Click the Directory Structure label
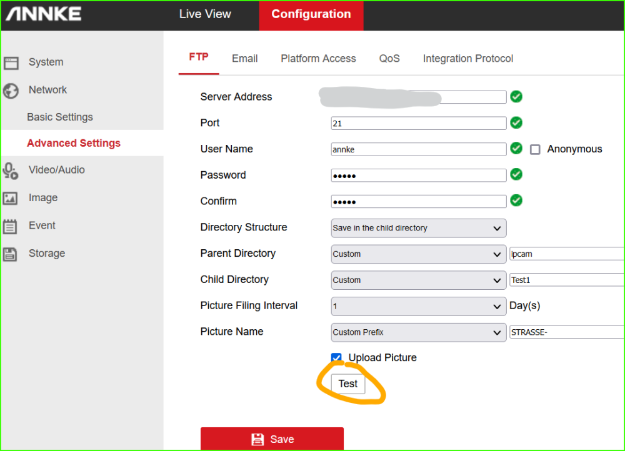The height and width of the screenshot is (451, 625). [x=244, y=227]
